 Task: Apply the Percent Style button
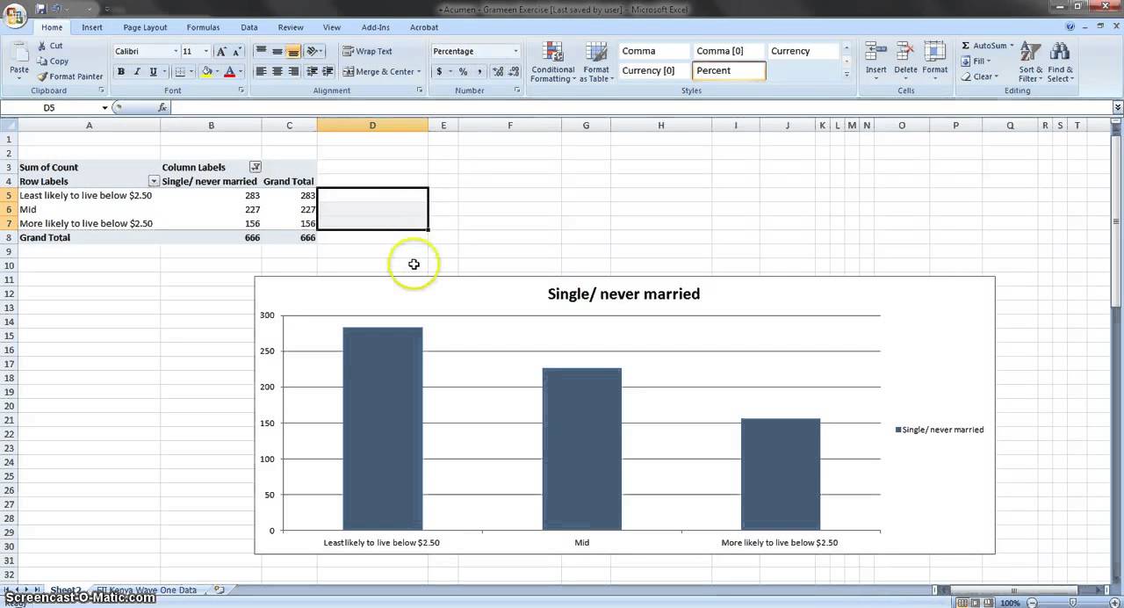point(463,72)
